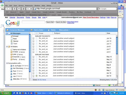The image size is (126, 95).
Task: Click the folder list scroll down arrow
Action: pos(30,80)
